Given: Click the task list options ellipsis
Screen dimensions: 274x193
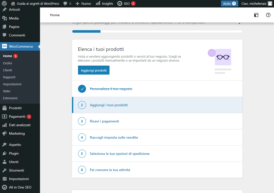Looking at the screenshot, I should point(239,23).
